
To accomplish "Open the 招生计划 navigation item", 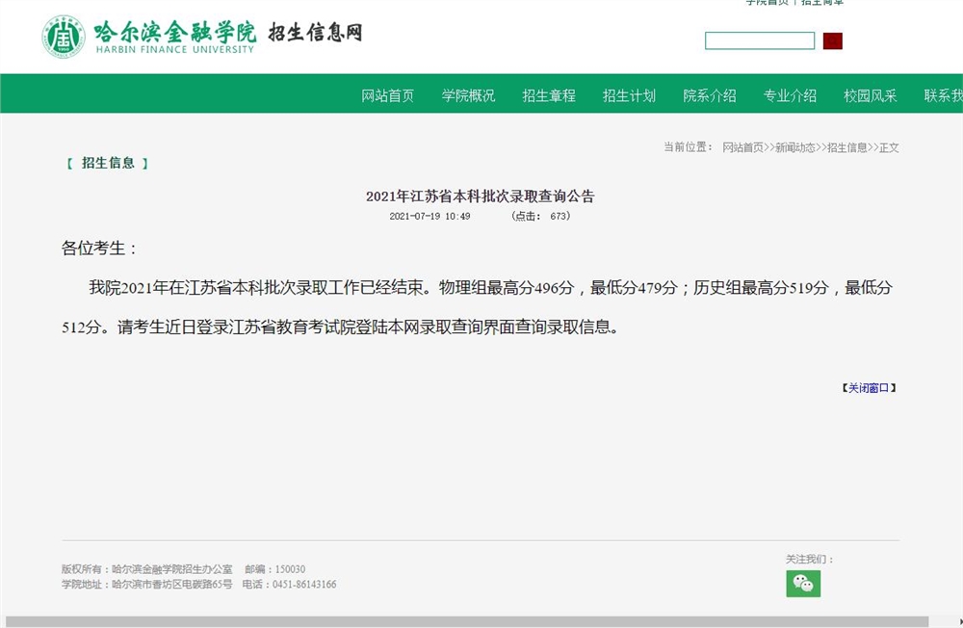I will point(629,95).
